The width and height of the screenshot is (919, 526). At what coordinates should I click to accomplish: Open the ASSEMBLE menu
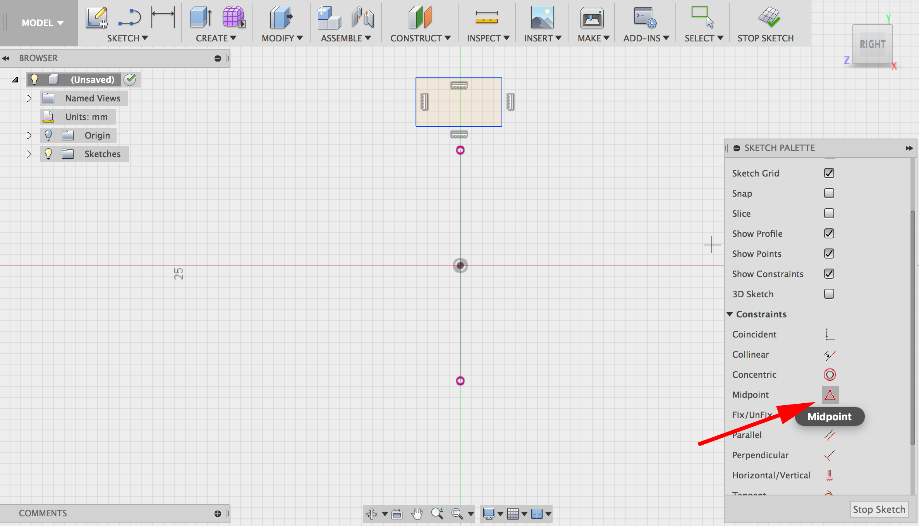(346, 38)
